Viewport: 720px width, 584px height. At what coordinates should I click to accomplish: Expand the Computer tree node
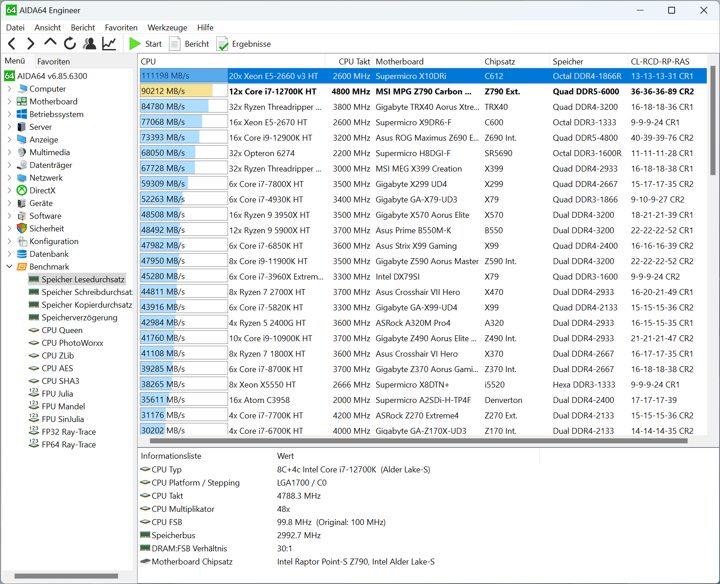click(10, 89)
